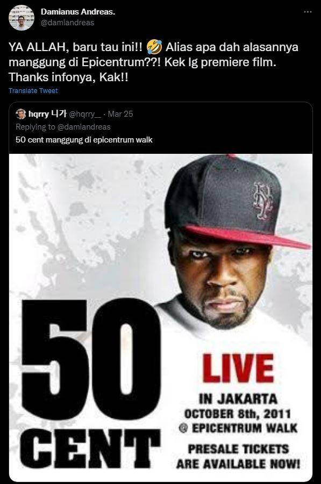Open quoted text '50 cent manggung di epicentrum walk'

pyautogui.click(x=84, y=140)
